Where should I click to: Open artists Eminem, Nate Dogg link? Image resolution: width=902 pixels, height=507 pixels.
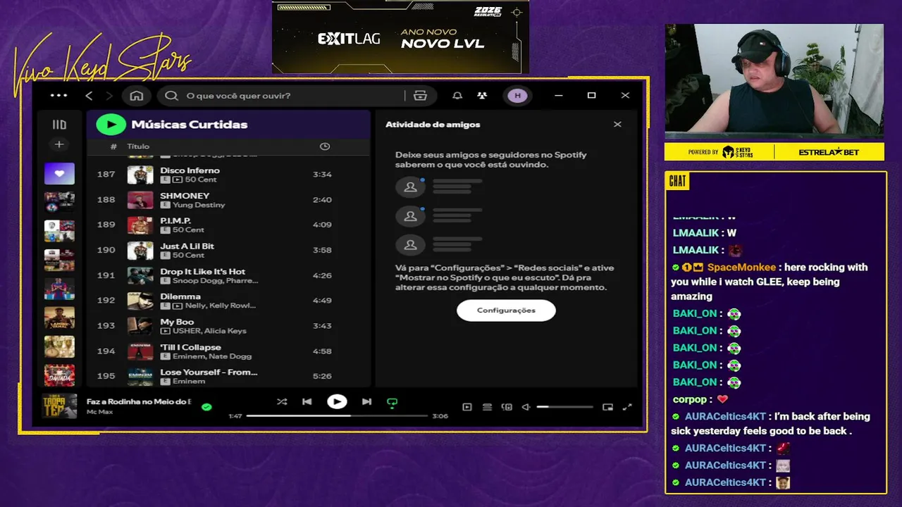[212, 356]
